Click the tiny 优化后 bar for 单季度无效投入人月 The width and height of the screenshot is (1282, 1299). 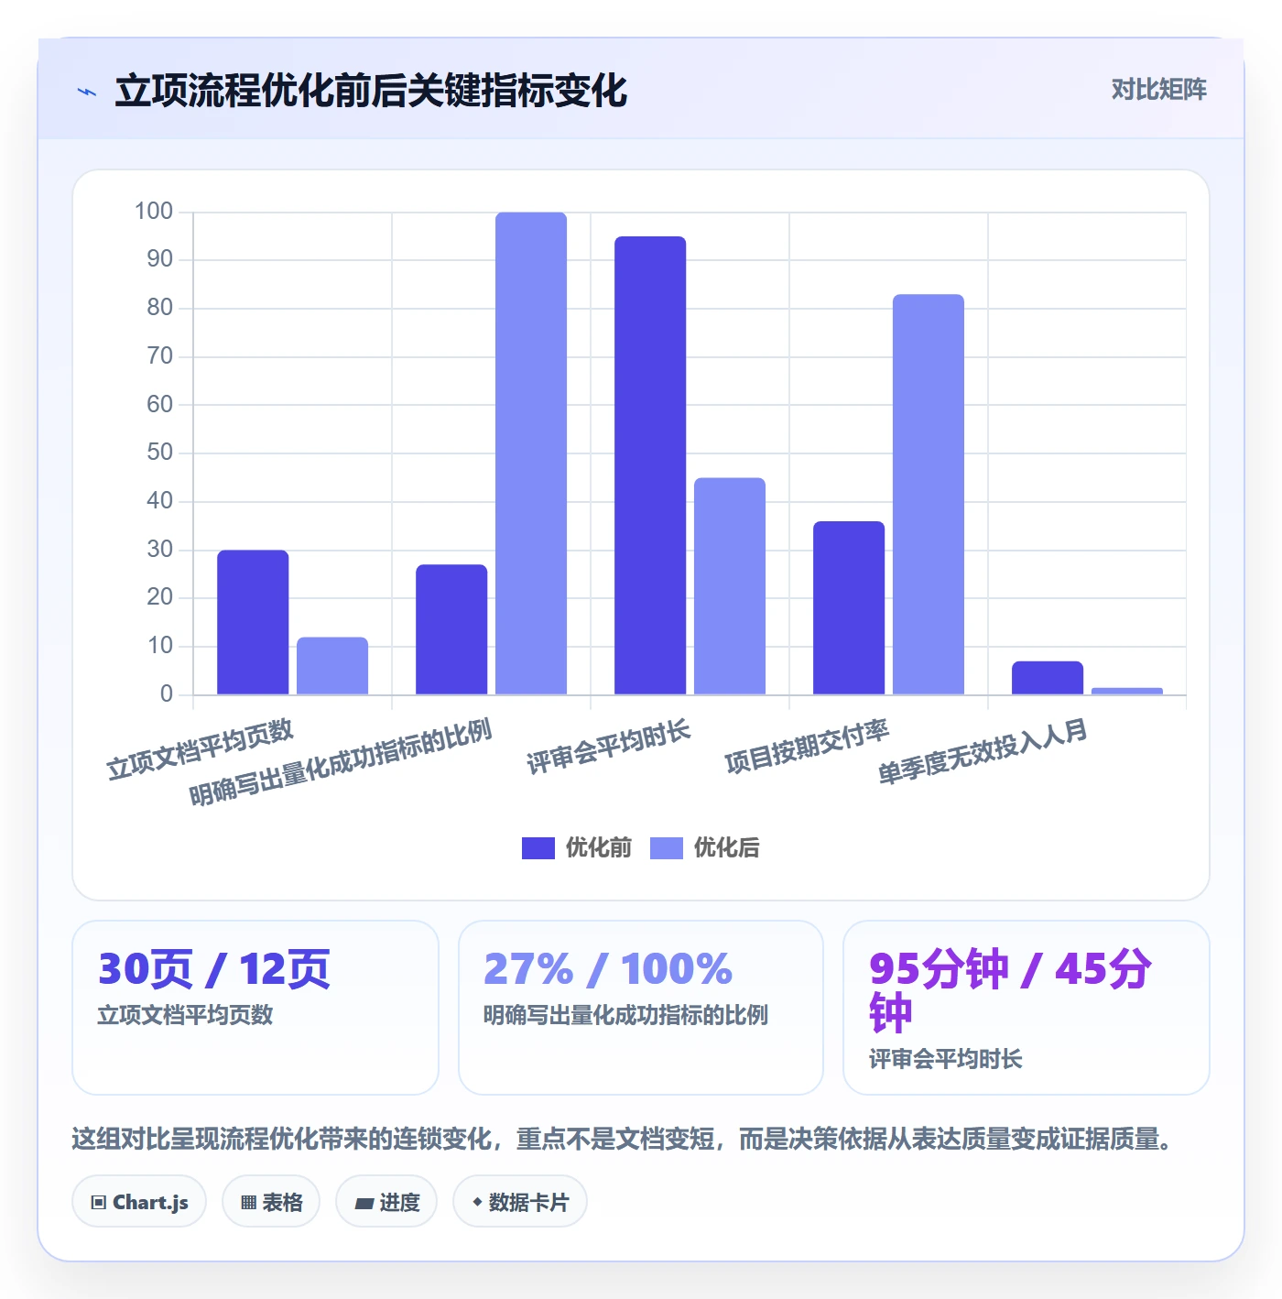1127,691
